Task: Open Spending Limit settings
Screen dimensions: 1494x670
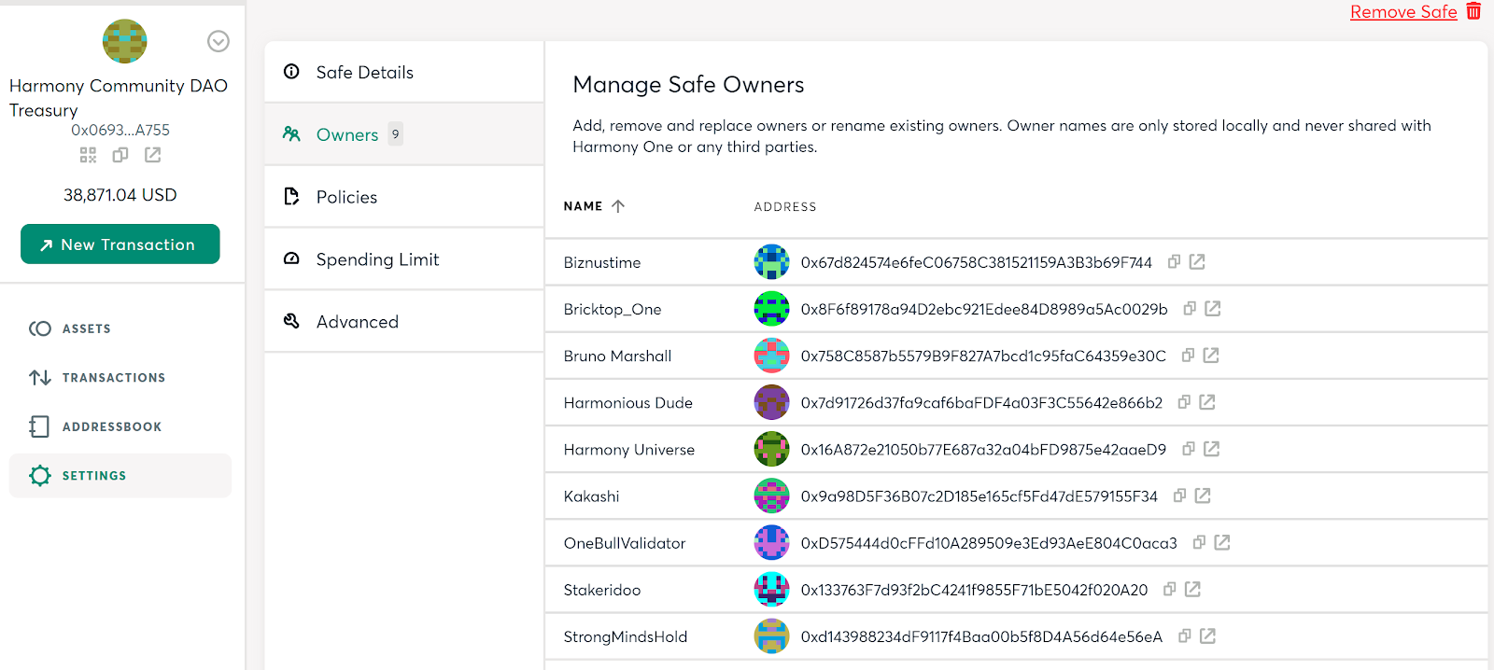Action: pos(377,259)
